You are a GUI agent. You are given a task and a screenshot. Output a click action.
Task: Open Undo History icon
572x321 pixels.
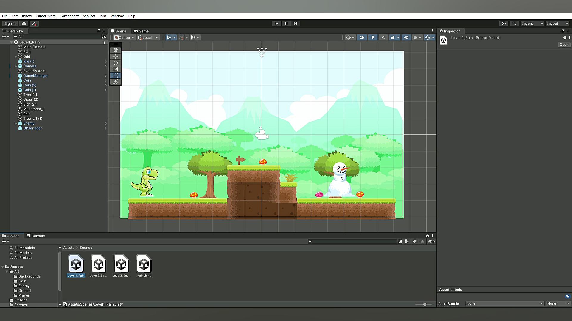(x=504, y=23)
